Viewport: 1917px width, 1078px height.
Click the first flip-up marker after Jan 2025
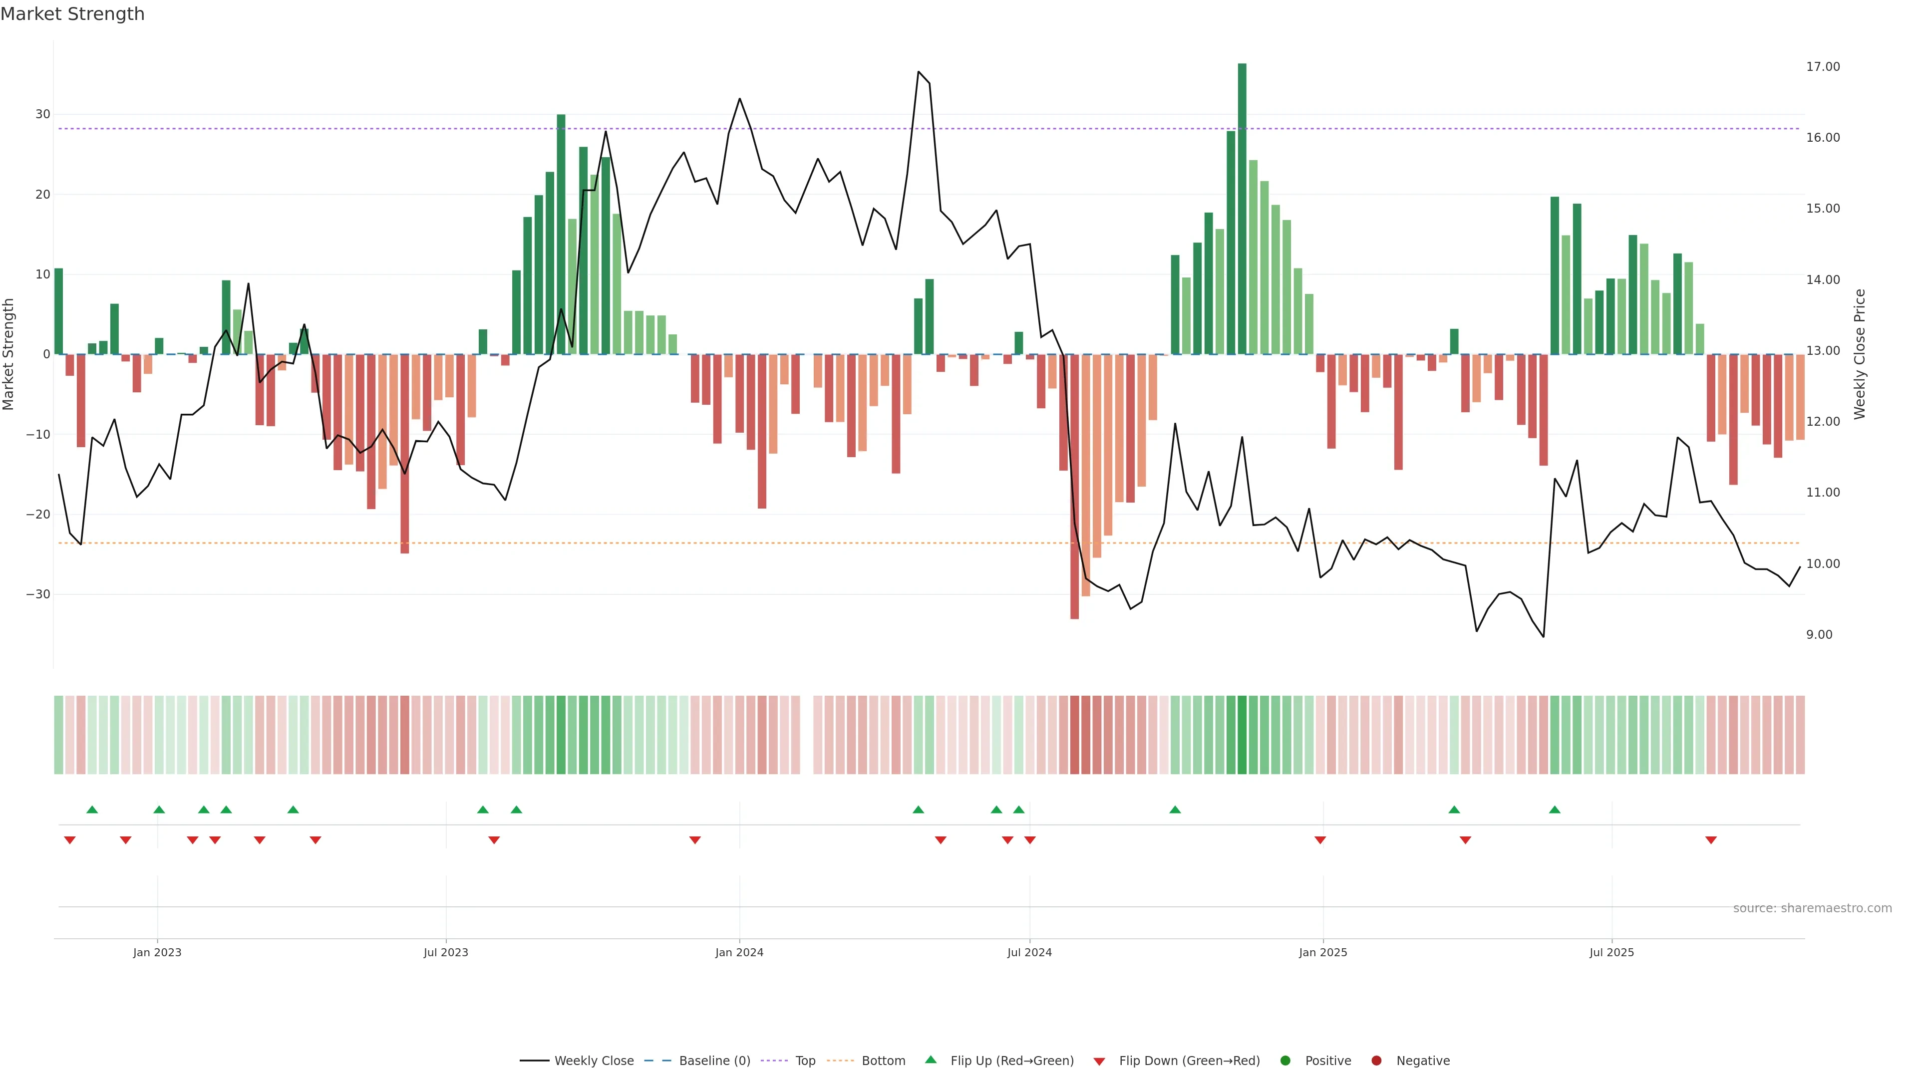pyautogui.click(x=1454, y=809)
